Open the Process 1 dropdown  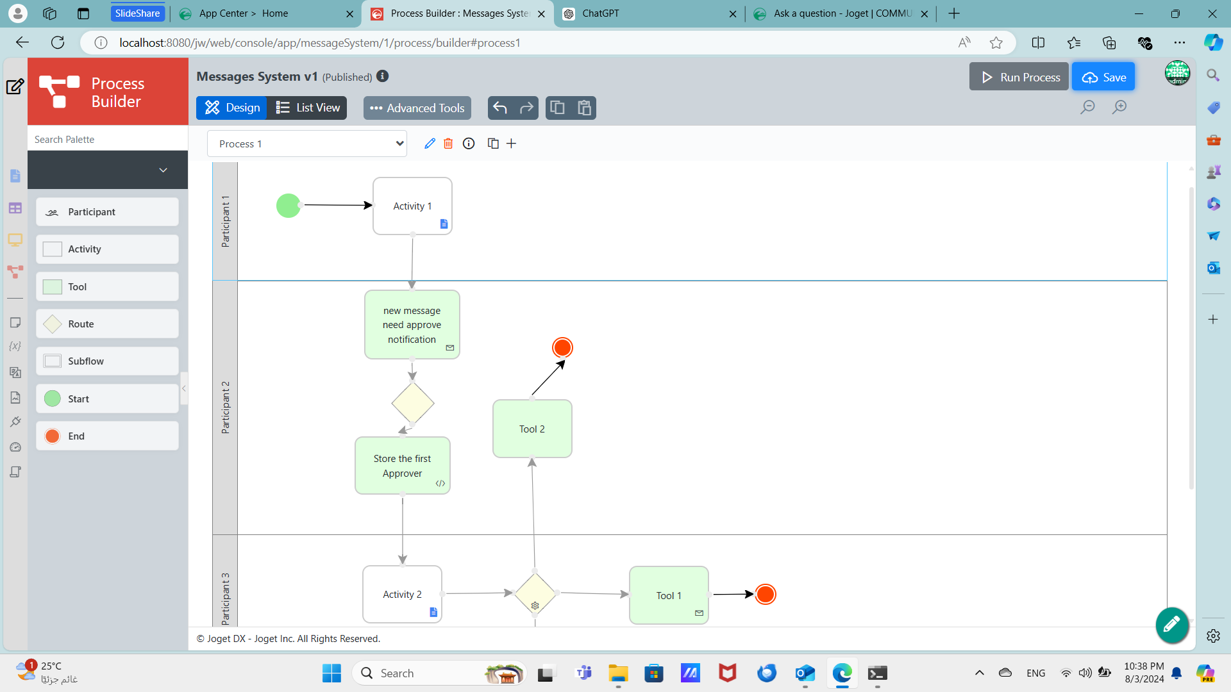pos(307,144)
